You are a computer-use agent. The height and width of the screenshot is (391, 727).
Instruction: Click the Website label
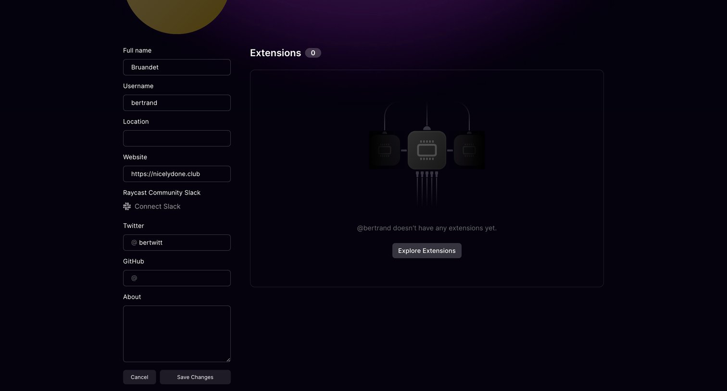click(135, 157)
